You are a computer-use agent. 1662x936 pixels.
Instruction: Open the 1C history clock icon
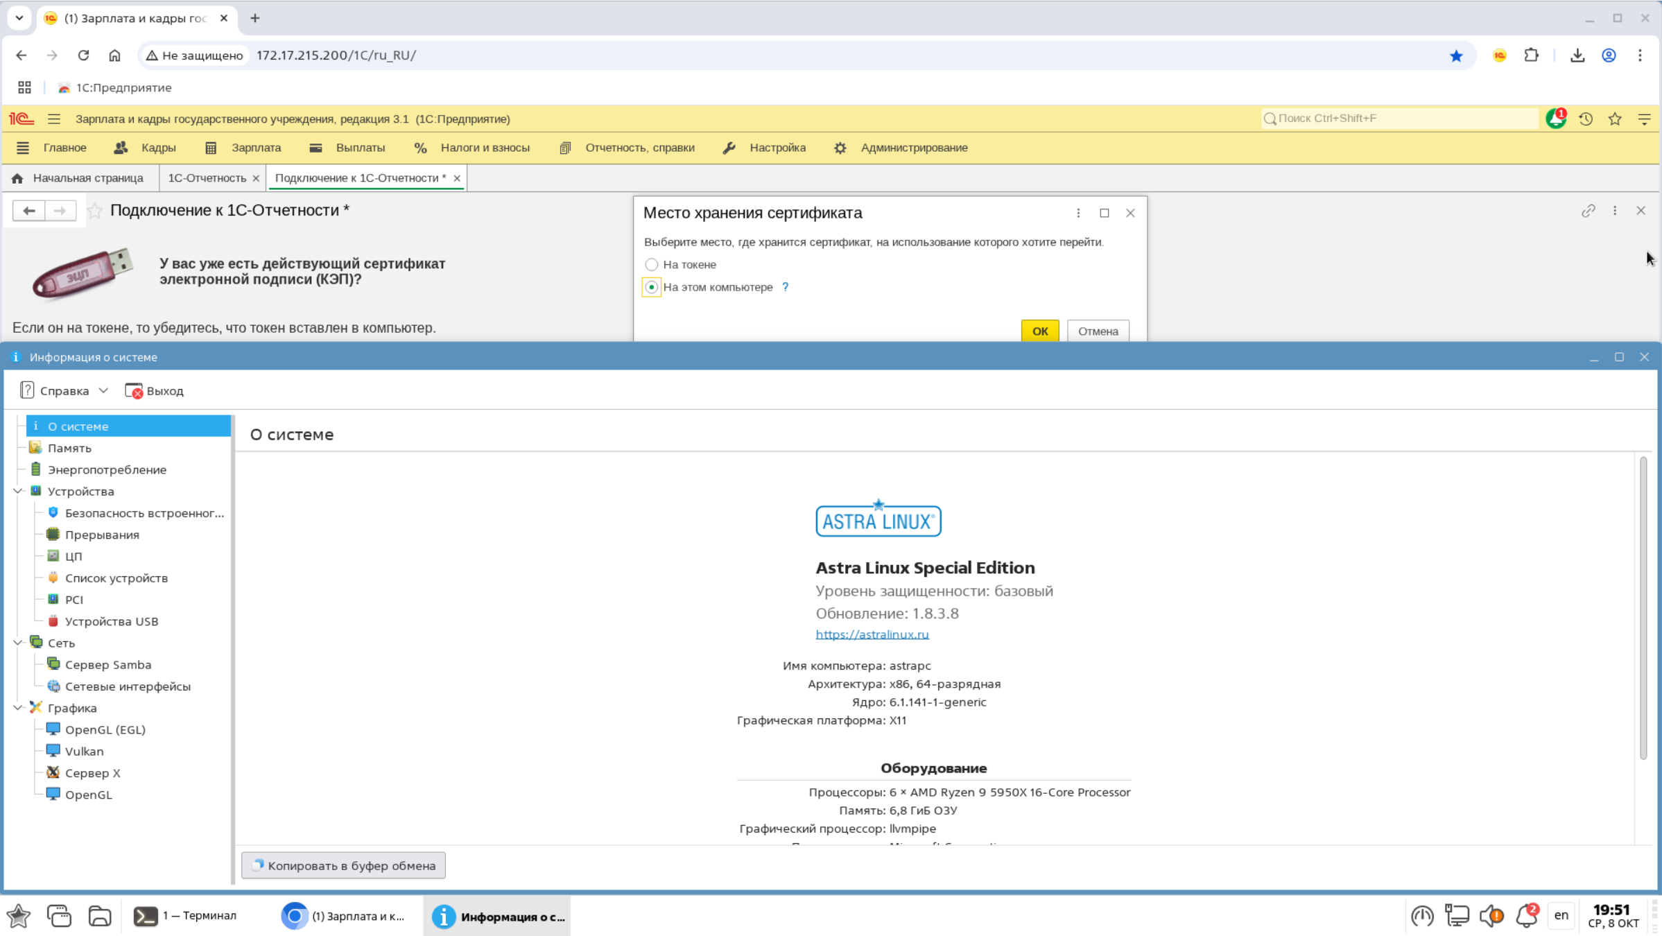click(1586, 119)
